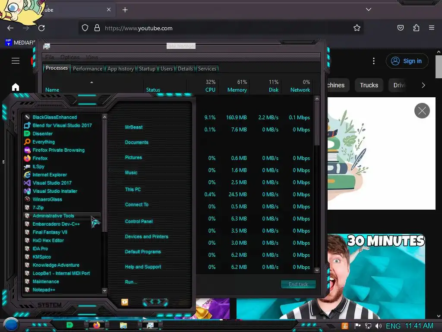The image size is (442, 332).
Task: Click End task button in Task Manager
Action: (298, 284)
